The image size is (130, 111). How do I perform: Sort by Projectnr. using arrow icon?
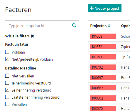109,26
